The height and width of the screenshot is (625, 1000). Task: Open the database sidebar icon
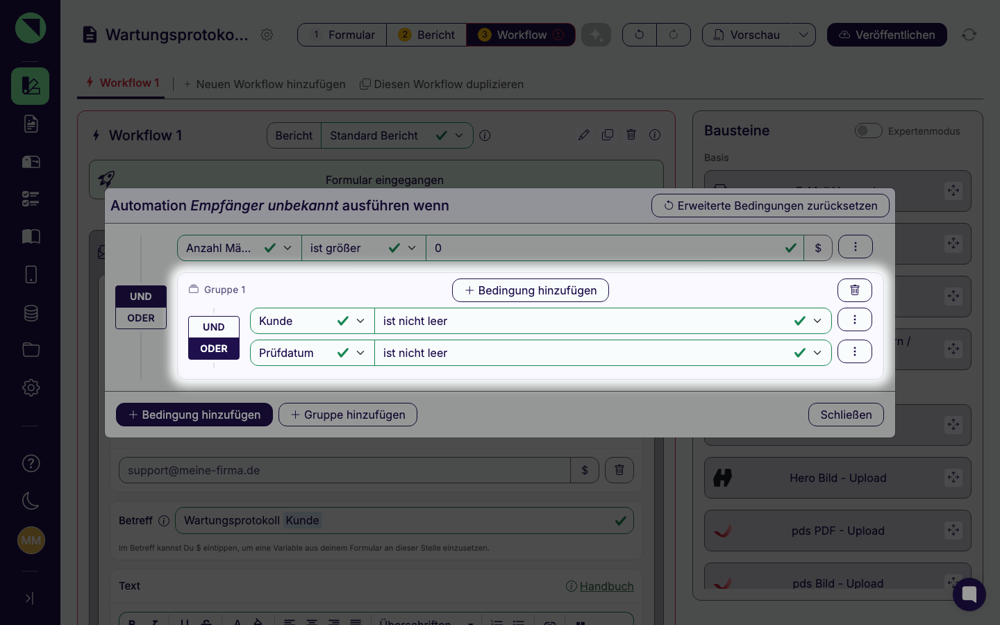(31, 312)
